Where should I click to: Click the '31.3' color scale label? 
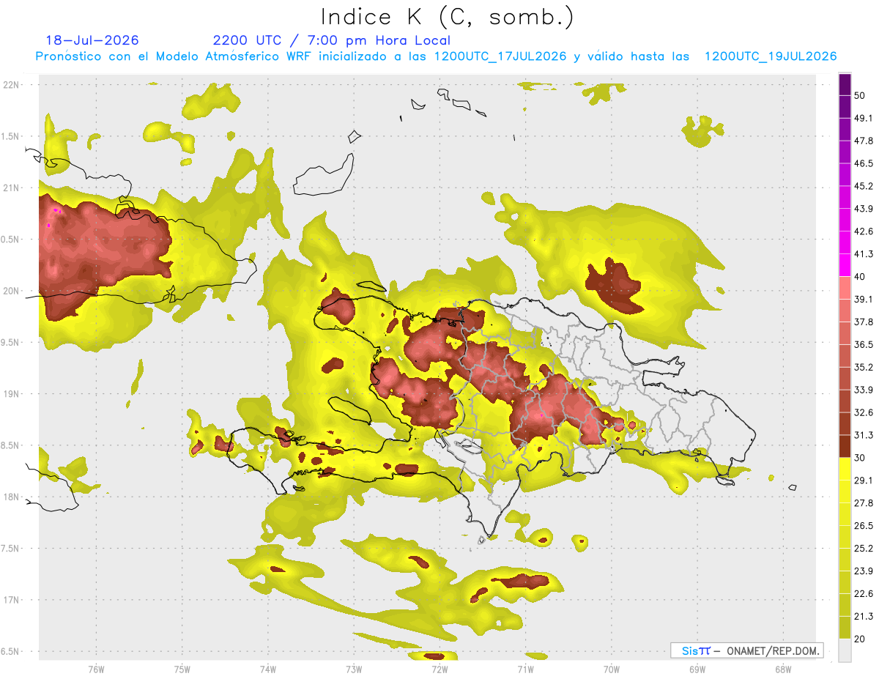864,435
